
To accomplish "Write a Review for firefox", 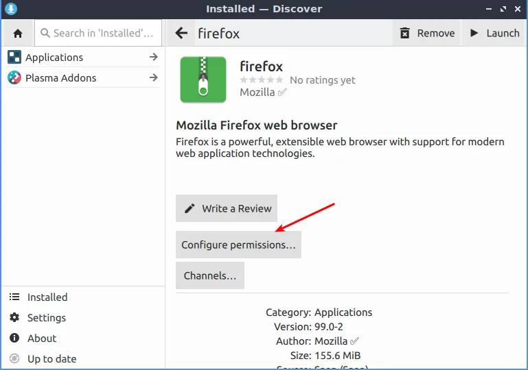I will point(227,208).
